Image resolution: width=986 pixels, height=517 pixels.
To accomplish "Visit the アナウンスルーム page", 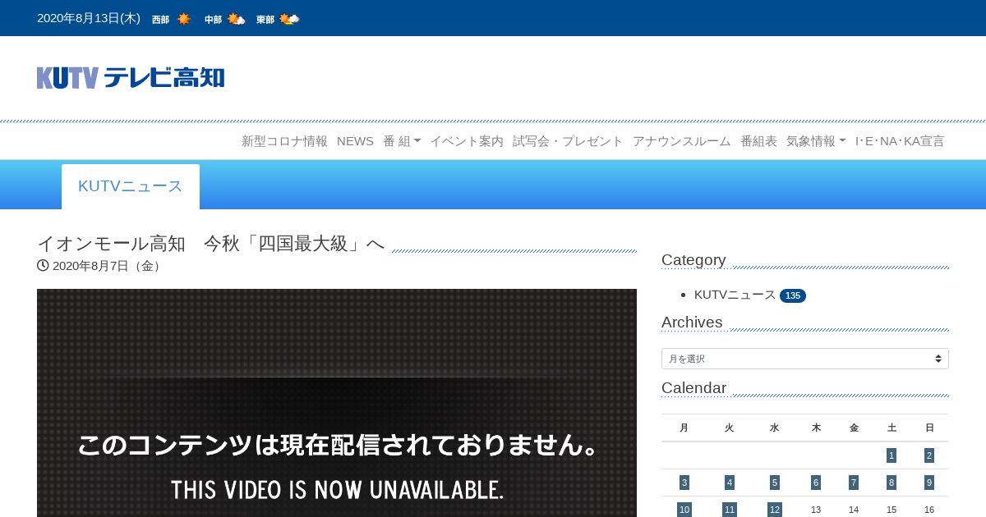I will (682, 141).
